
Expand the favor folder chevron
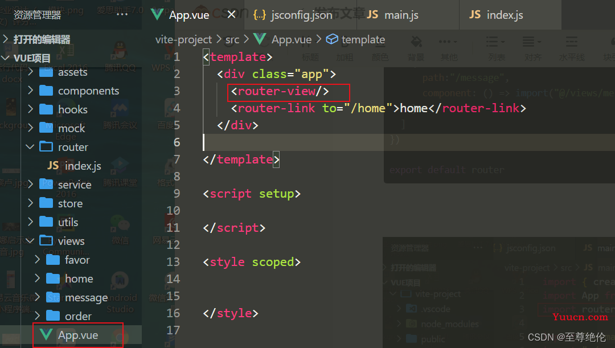tap(37, 259)
